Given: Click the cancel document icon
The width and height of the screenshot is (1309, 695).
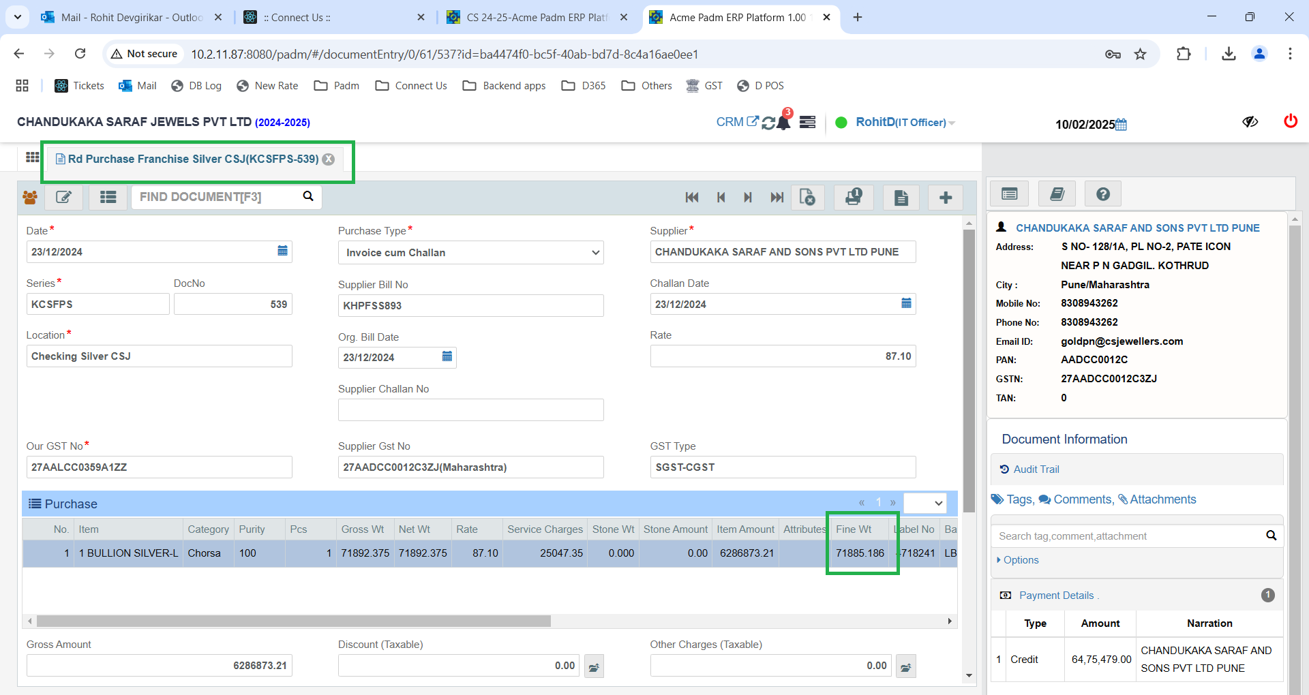Looking at the screenshot, I should pos(808,198).
